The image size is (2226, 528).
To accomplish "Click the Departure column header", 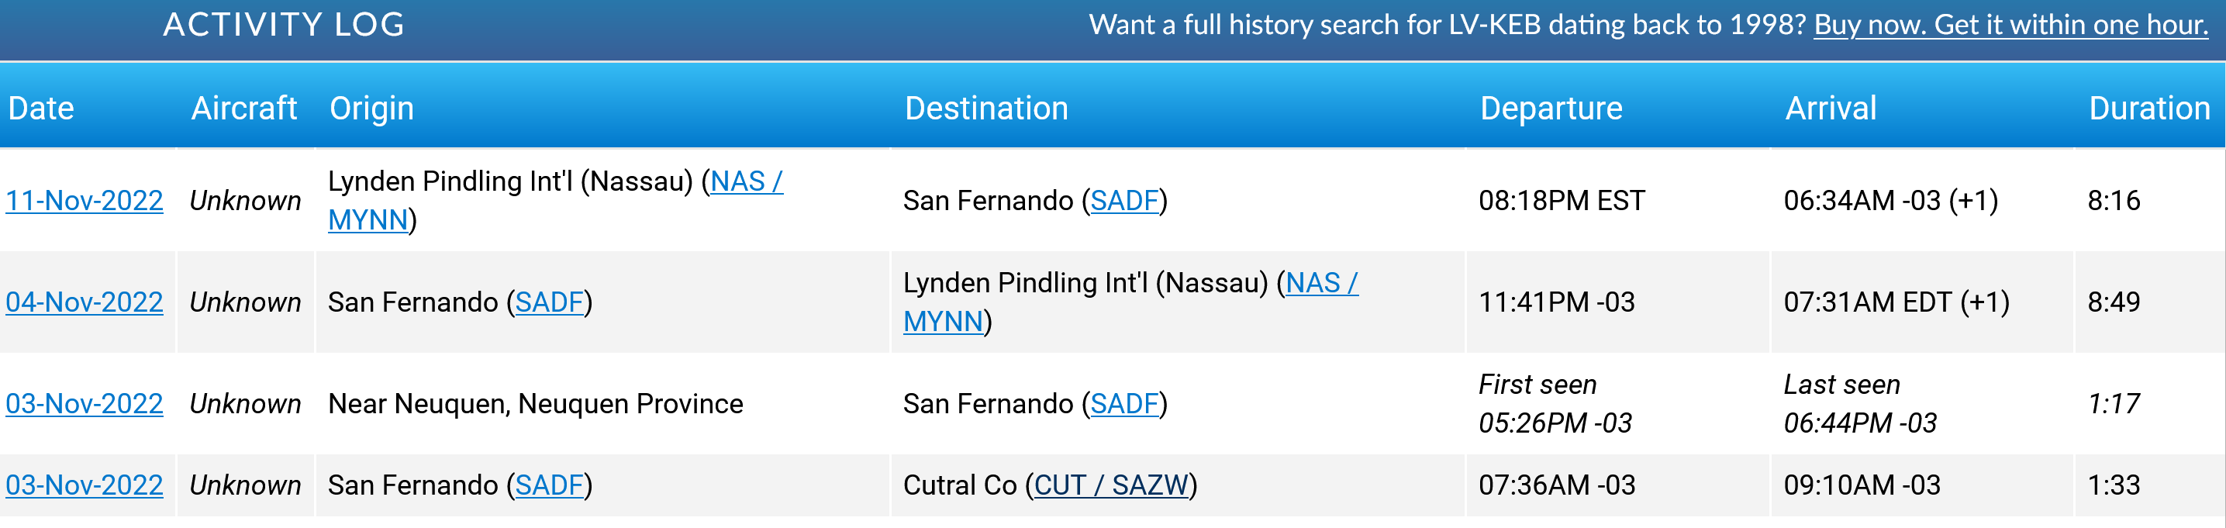I will pos(1551,109).
